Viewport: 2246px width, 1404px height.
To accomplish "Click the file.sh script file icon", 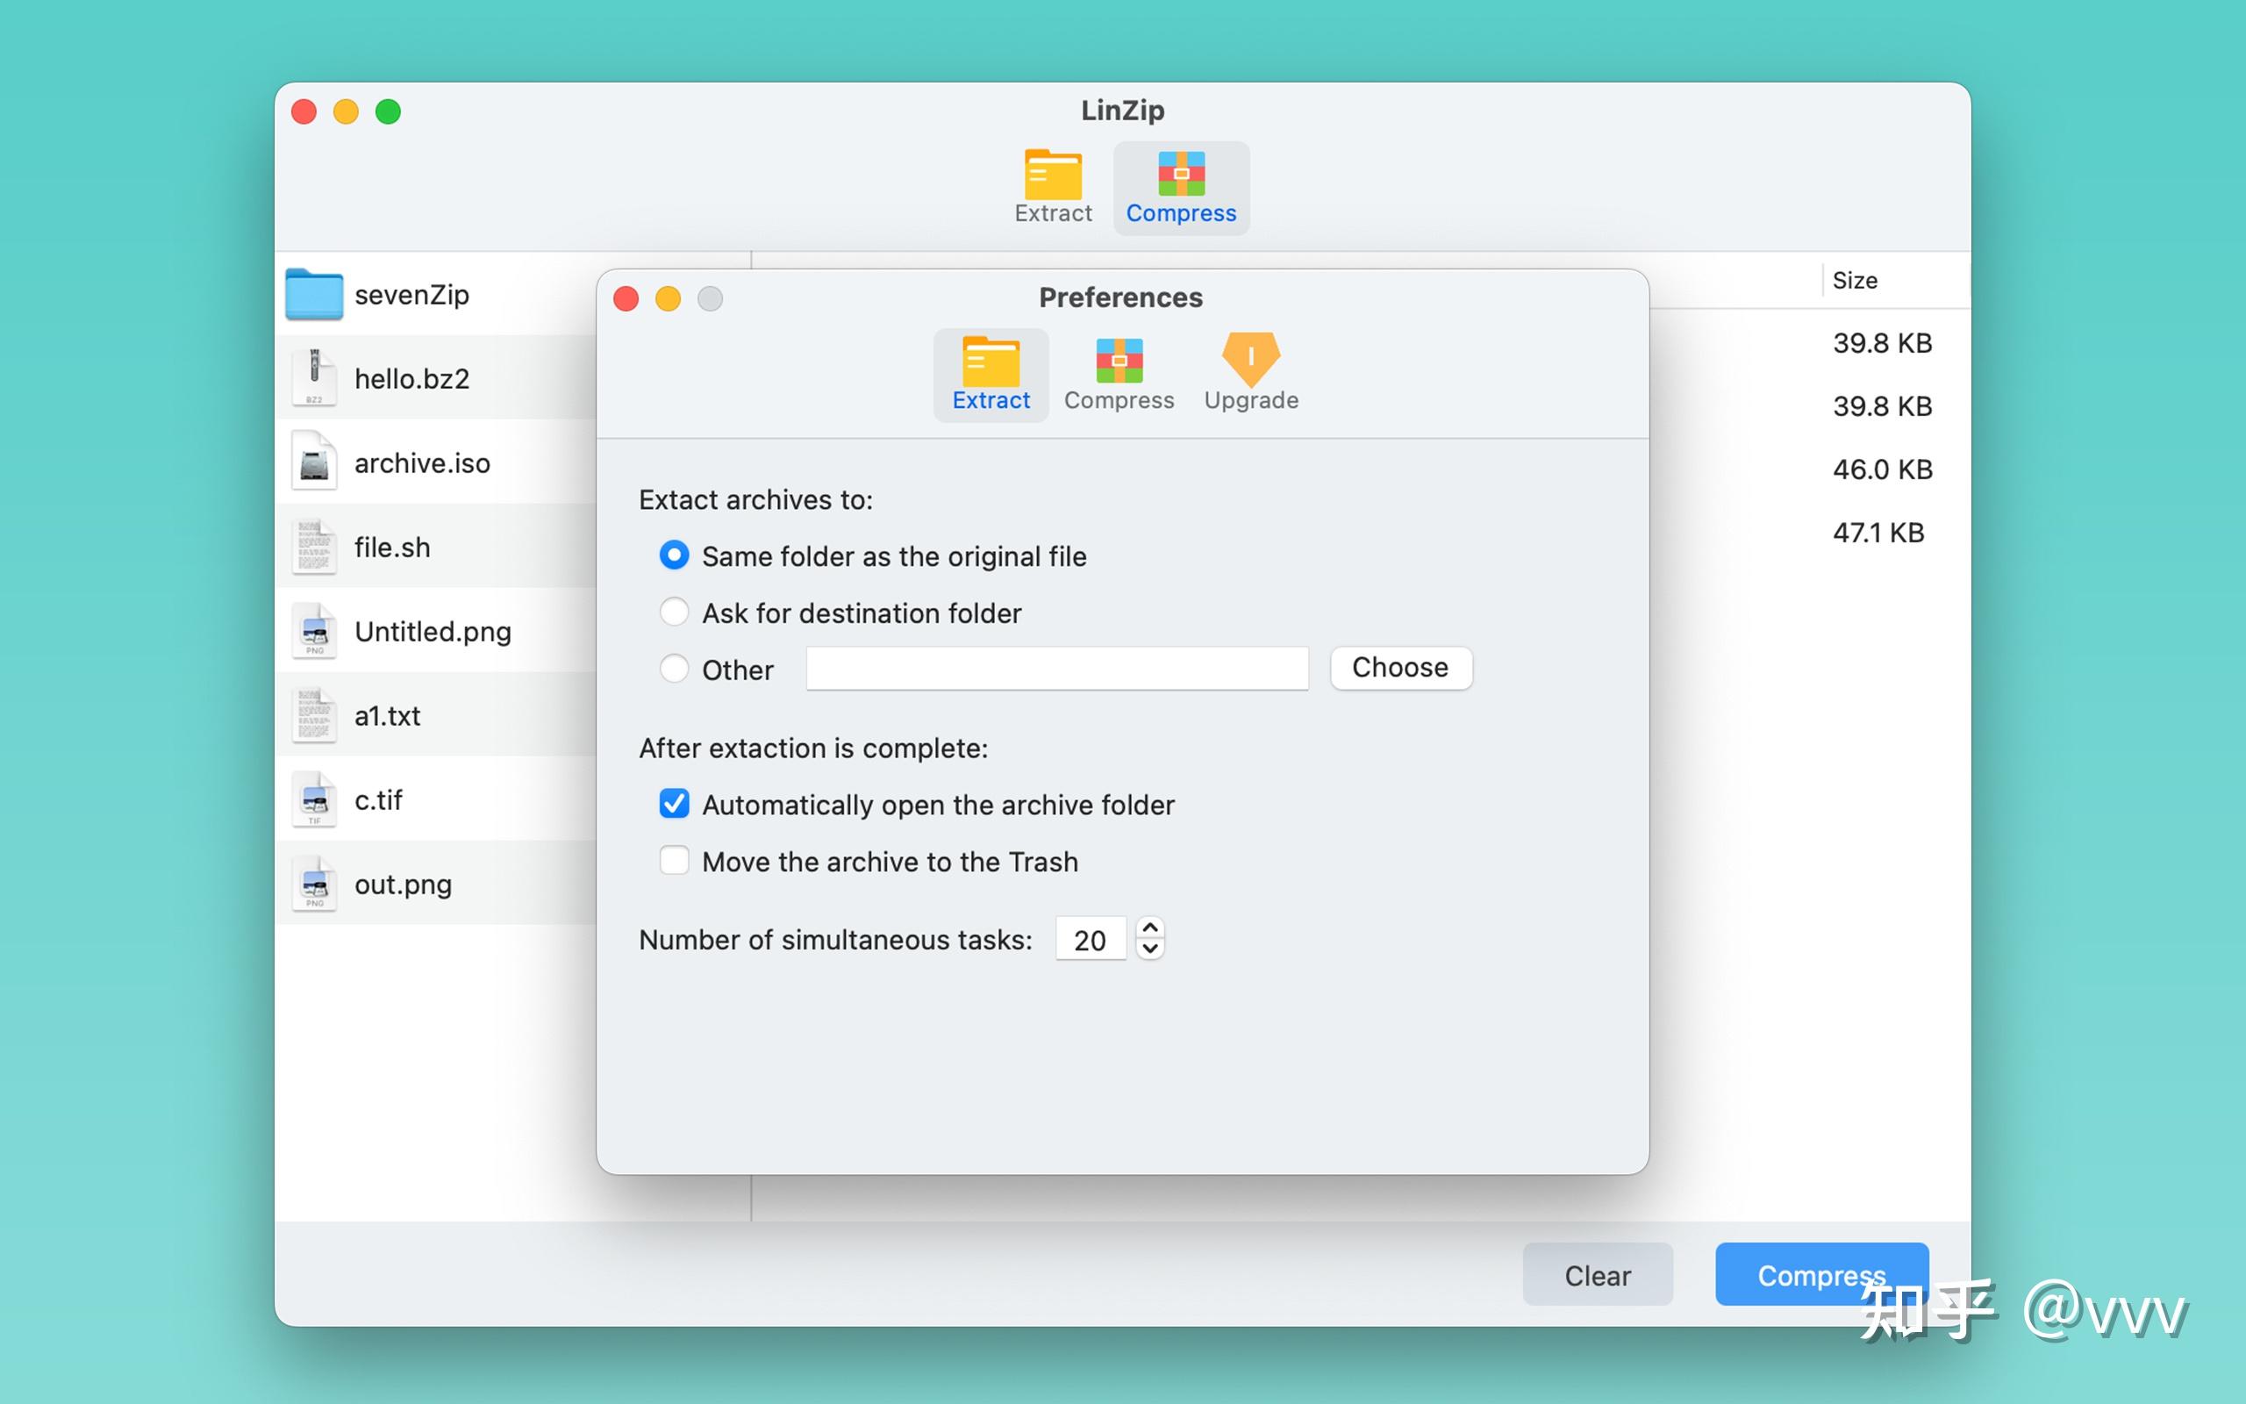I will click(x=314, y=546).
